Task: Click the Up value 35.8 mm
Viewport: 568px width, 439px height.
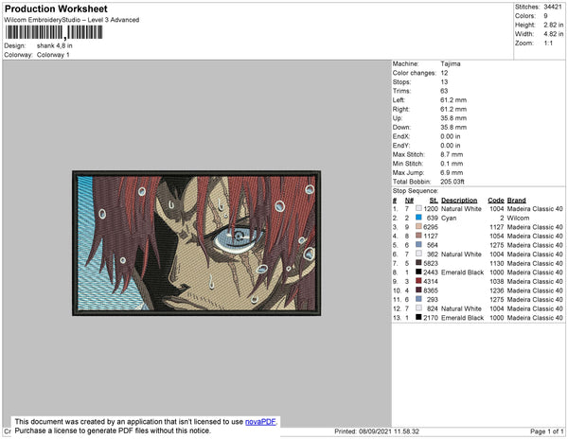Action: 453,118
